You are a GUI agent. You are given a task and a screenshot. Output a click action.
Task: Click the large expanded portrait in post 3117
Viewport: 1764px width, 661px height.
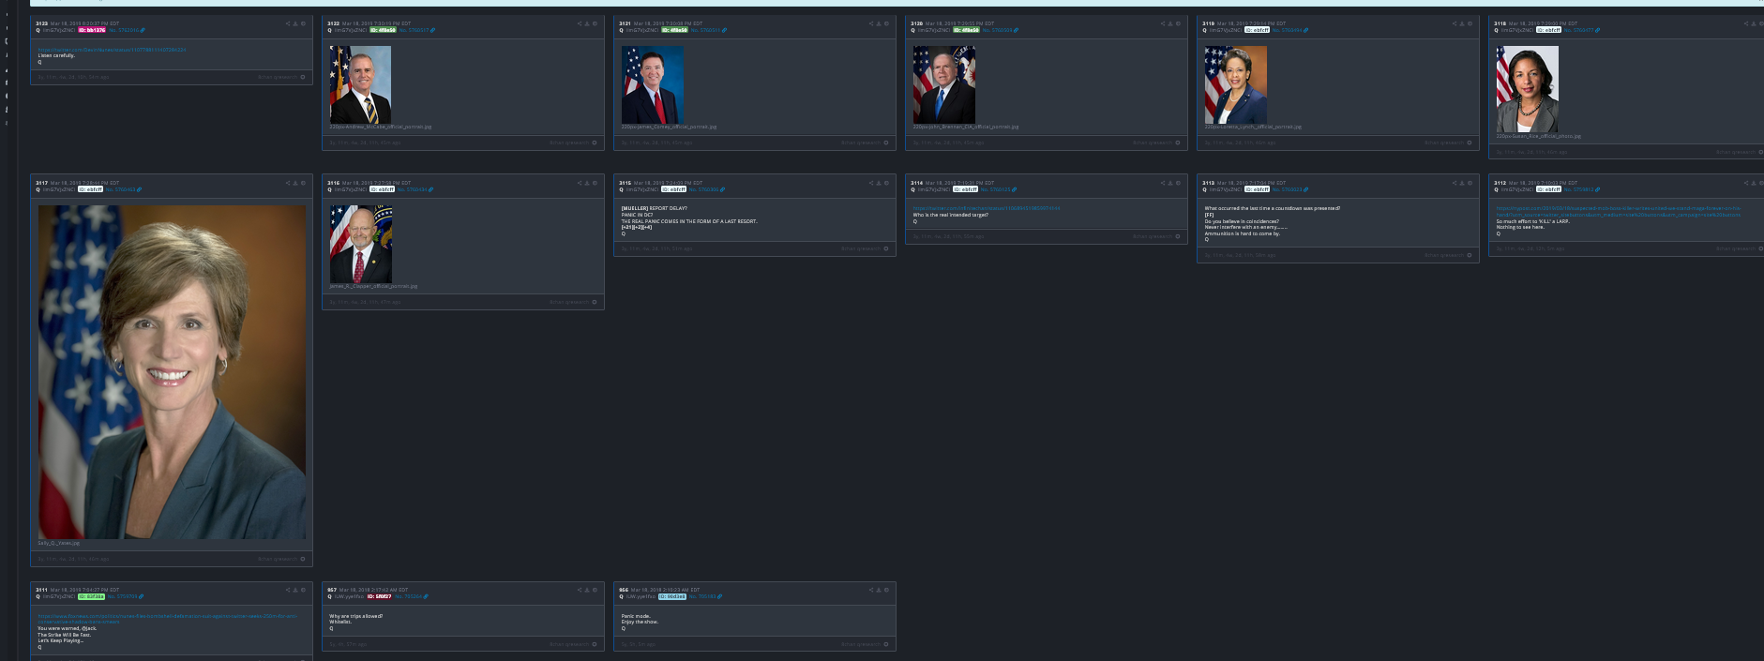pos(173,372)
